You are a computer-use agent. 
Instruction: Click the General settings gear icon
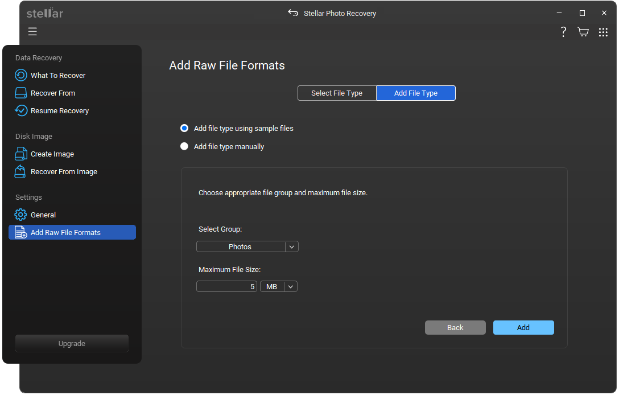20,215
